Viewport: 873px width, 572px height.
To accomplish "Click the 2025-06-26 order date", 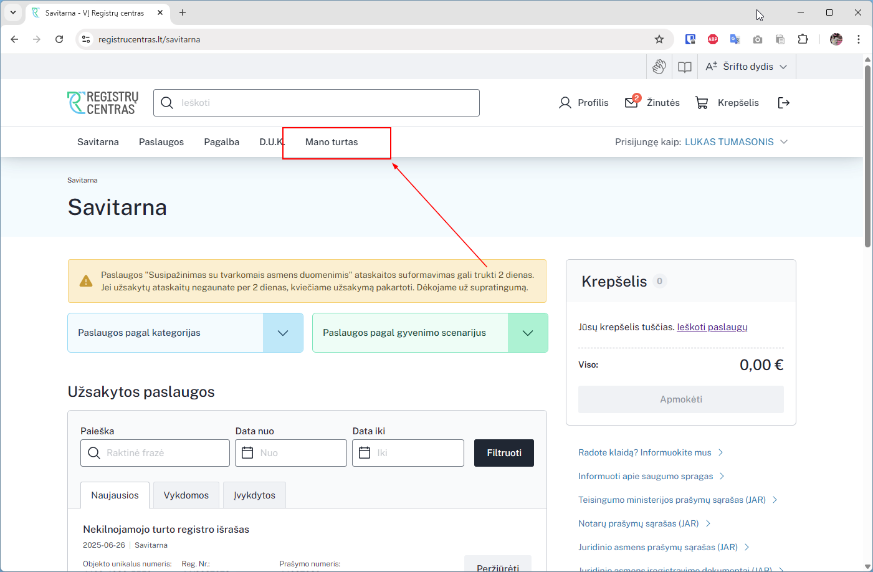I will pyautogui.click(x=104, y=545).
